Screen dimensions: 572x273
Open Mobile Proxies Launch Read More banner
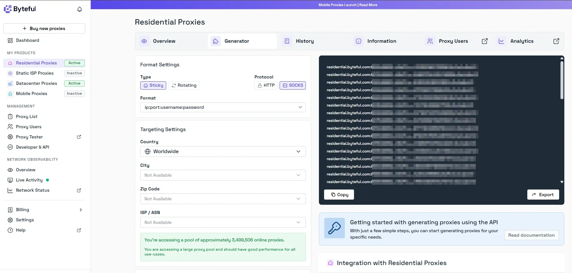point(348,5)
